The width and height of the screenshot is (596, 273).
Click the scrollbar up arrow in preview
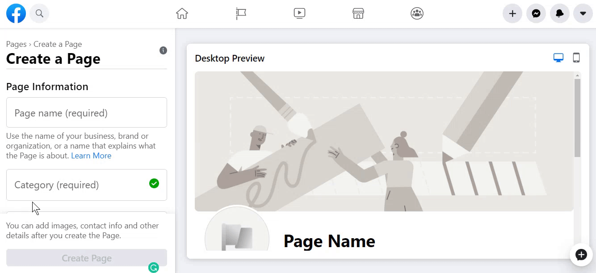[x=577, y=75]
